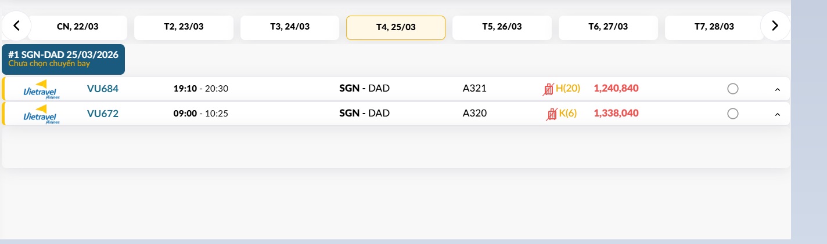Select the T5, 26/03 date tab
Image resolution: width=827 pixels, height=244 pixels.
502,27
